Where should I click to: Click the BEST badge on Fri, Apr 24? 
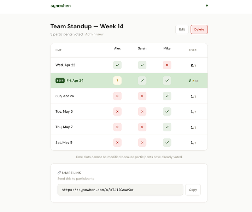60,81
